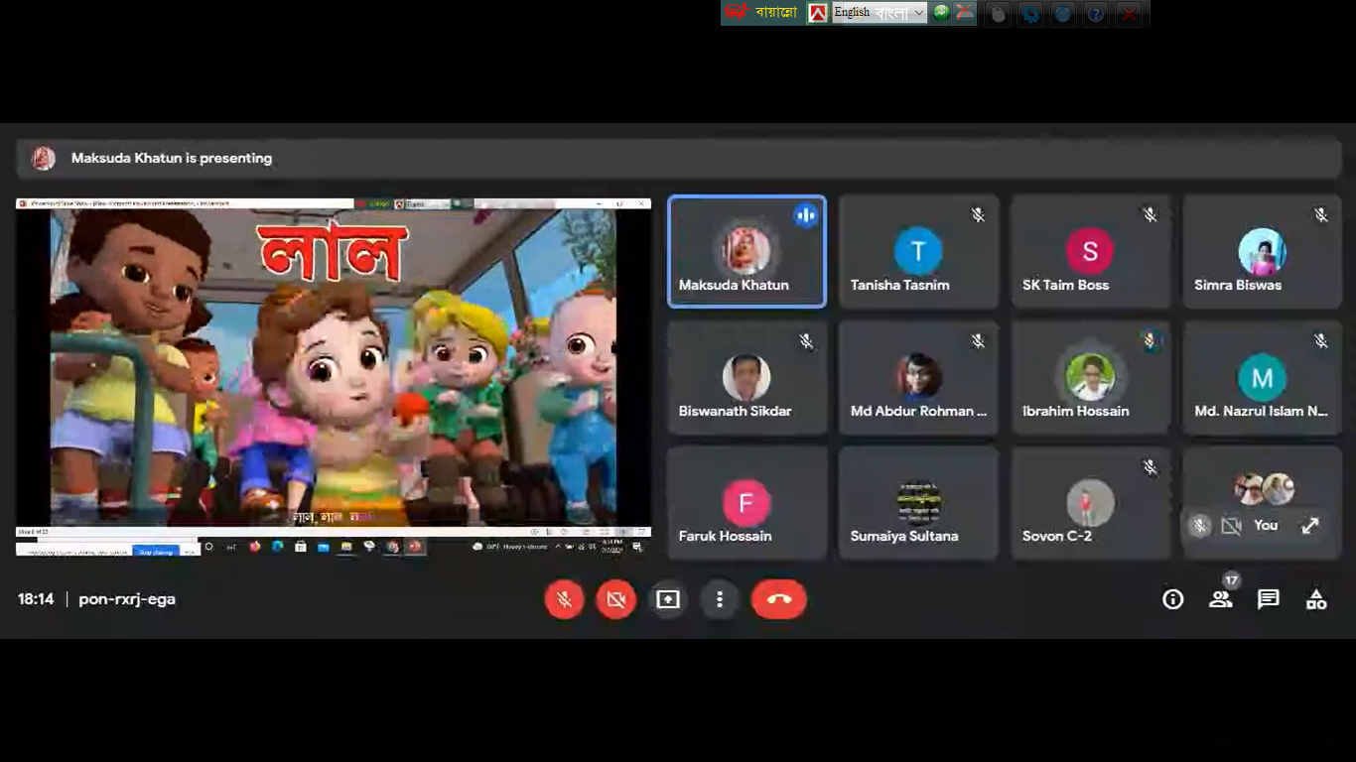Click Ibrahim Hossain's name label
The height and width of the screenshot is (762, 1356).
click(1076, 411)
